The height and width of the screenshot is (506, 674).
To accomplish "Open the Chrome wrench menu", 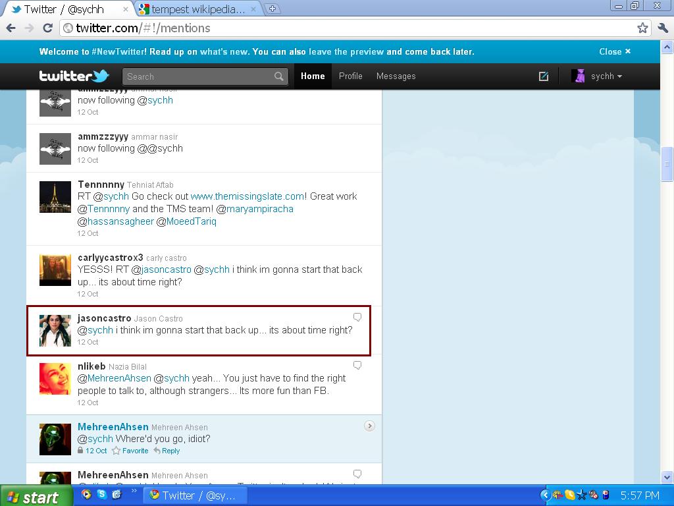I will tap(663, 28).
